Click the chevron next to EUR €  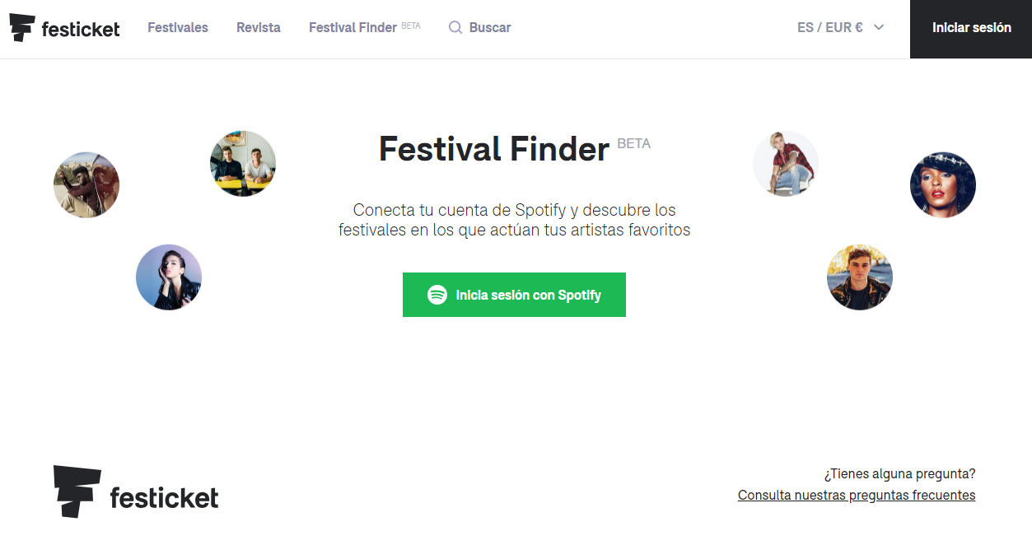coord(878,27)
